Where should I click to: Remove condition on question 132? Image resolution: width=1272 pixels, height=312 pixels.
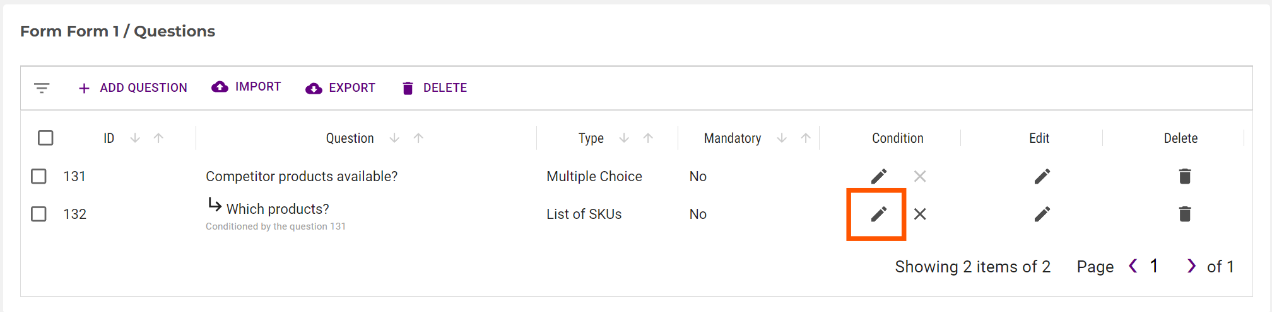920,214
